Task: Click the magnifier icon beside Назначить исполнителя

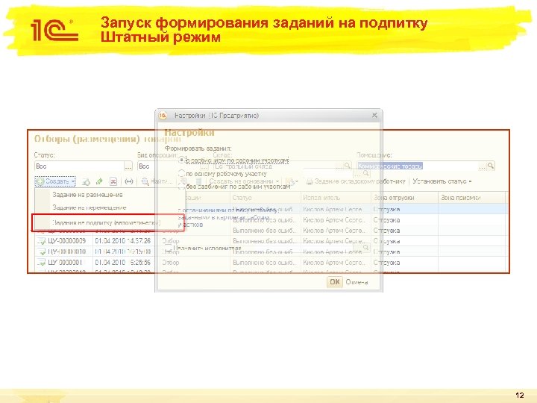Action: (x=365, y=248)
